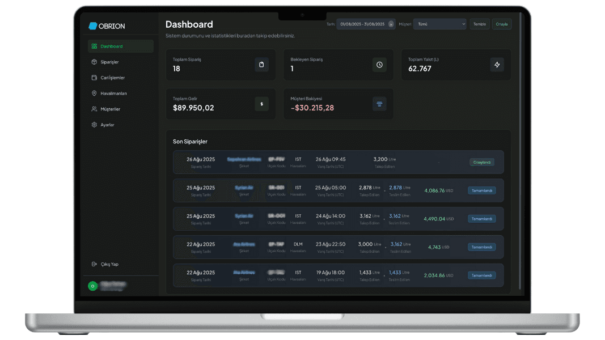
Task: Click the green user avatar in the sidebar
Action: click(x=92, y=286)
